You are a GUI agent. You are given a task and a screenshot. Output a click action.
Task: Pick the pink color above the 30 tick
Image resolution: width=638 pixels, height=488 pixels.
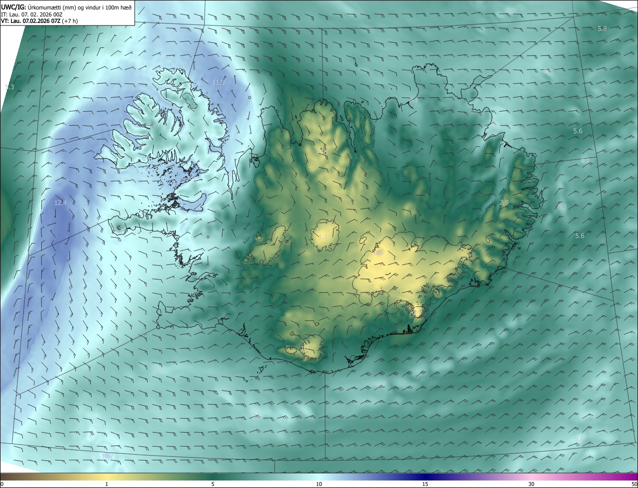[531, 477]
